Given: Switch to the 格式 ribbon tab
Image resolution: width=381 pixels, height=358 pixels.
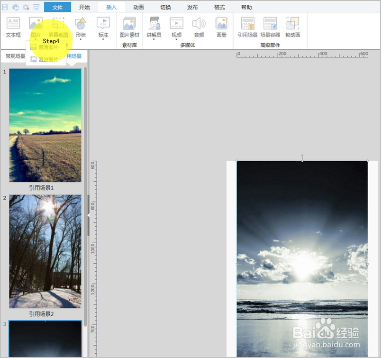Looking at the screenshot, I should coord(219,7).
